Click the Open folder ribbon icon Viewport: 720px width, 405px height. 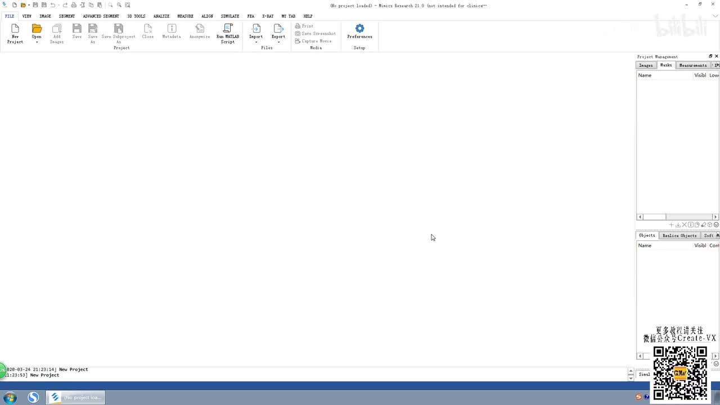point(37,29)
